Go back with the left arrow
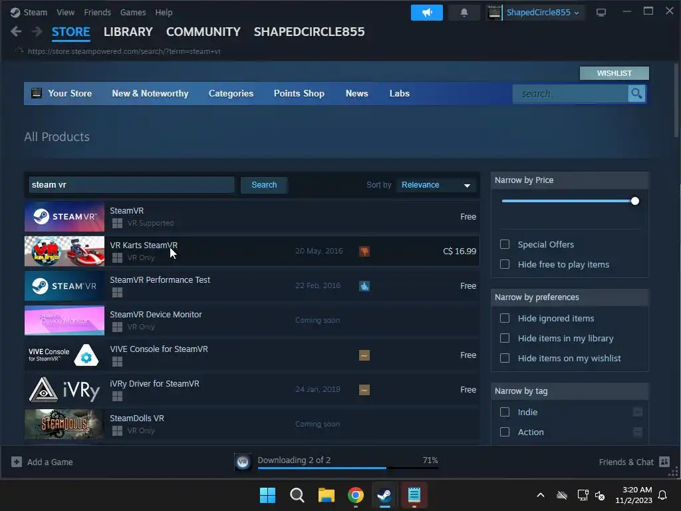Image resolution: width=681 pixels, height=511 pixels. 16,31
